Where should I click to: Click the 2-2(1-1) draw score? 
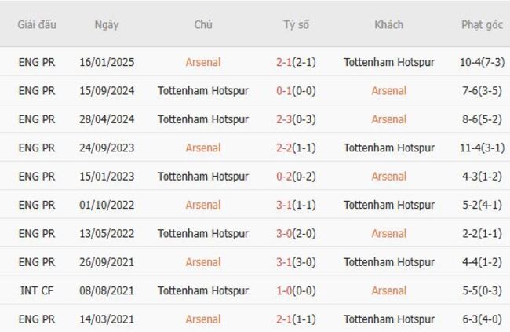pyautogui.click(x=296, y=148)
